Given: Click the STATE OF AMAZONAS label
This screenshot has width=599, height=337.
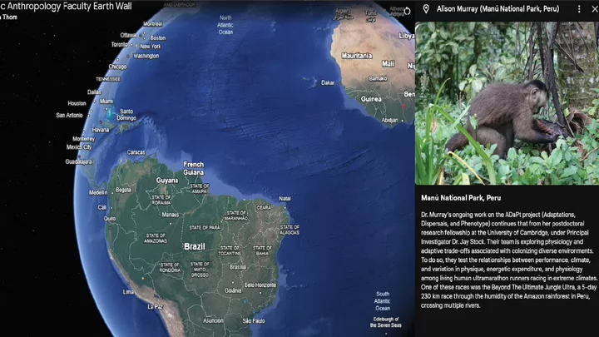Looking at the screenshot, I should [x=156, y=239].
